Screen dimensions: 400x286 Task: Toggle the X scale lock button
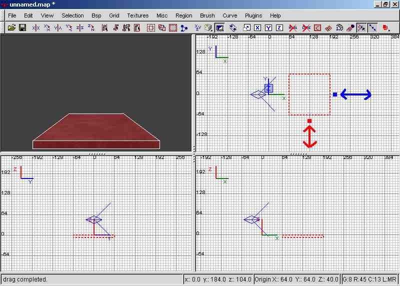click(257, 28)
